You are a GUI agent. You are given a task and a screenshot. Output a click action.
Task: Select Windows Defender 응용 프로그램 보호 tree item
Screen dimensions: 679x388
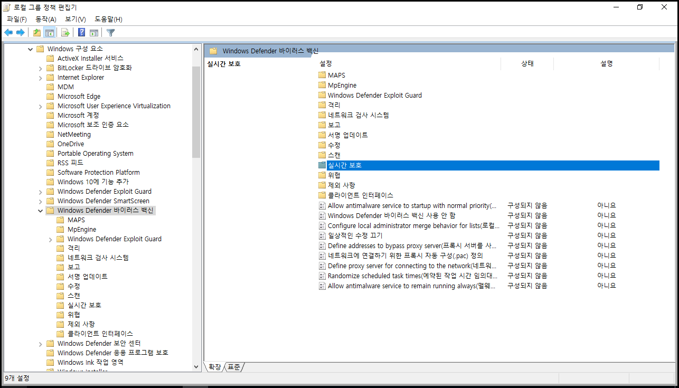112,353
